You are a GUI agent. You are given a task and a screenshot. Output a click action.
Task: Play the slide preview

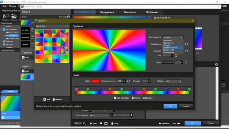click(x=93, y=123)
